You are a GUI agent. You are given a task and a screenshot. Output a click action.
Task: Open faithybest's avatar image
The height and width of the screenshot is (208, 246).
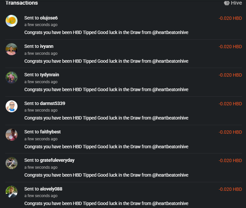pos(12,134)
